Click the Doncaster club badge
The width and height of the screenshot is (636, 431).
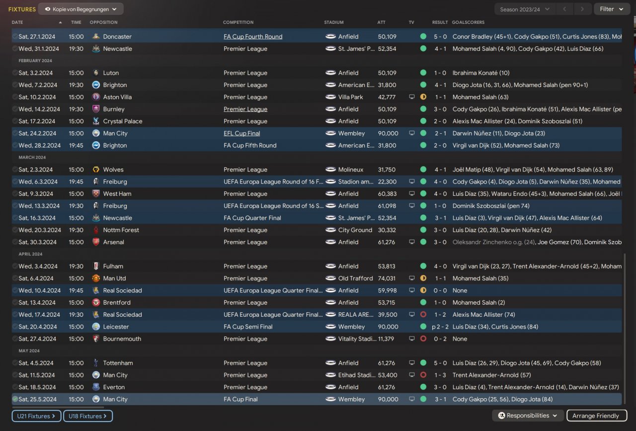(96, 36)
